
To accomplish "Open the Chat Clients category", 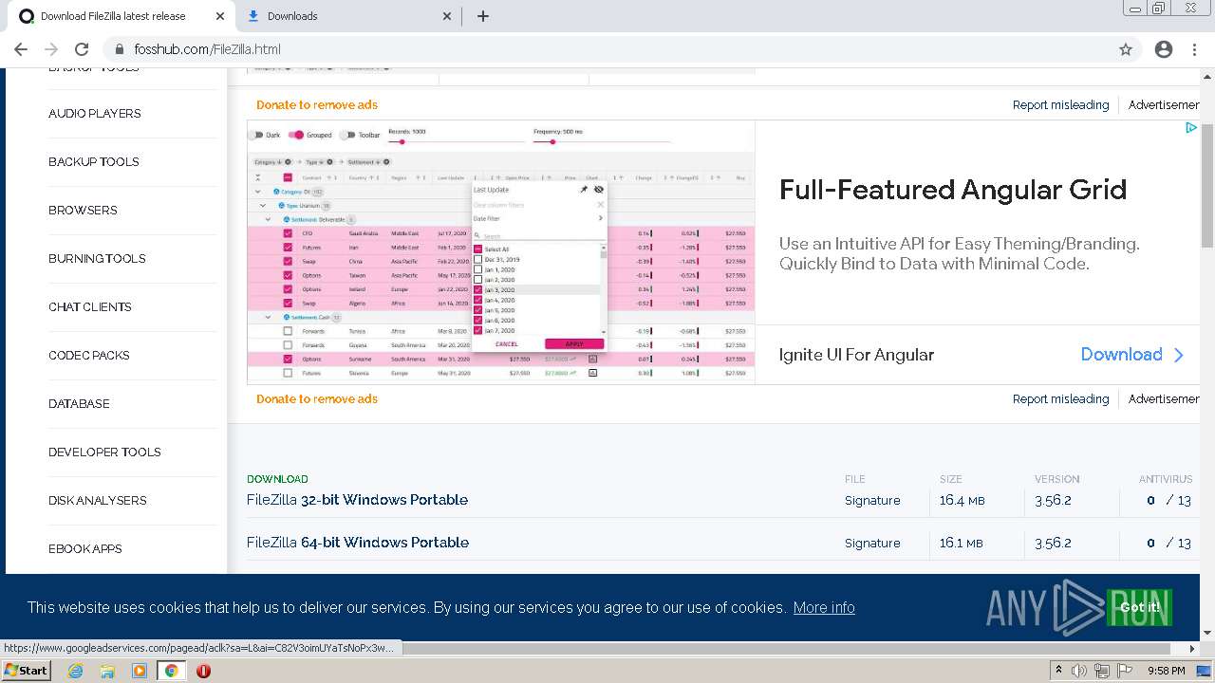I will [90, 306].
